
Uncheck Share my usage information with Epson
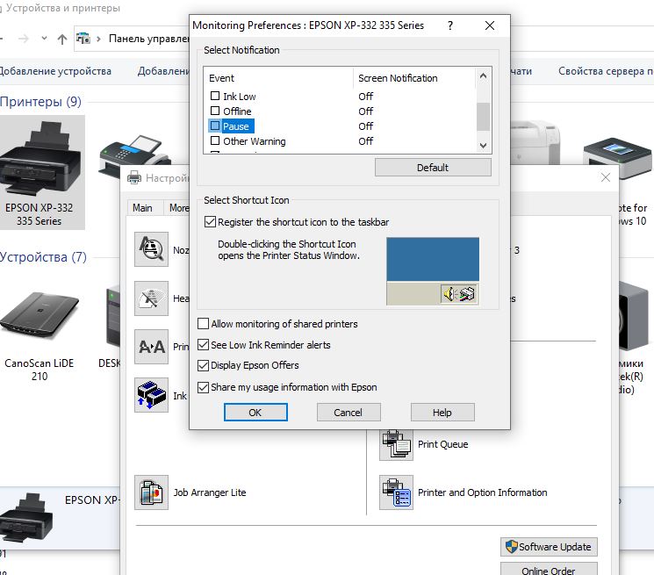203,387
